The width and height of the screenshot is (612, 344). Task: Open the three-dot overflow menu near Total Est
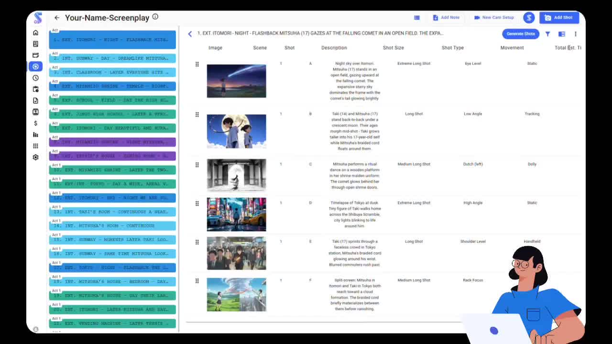(x=576, y=33)
